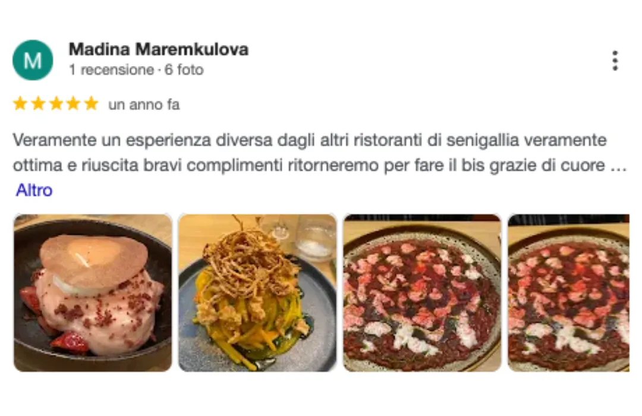642x416 pixels.
Task: Click the water glass in the pasta photo
Action: [x=315, y=237]
